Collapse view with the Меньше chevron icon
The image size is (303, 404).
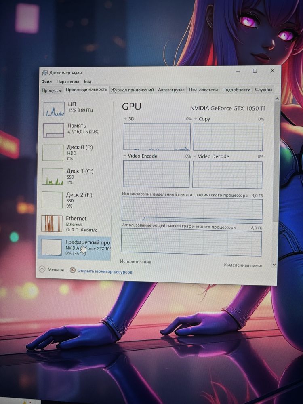[42, 269]
